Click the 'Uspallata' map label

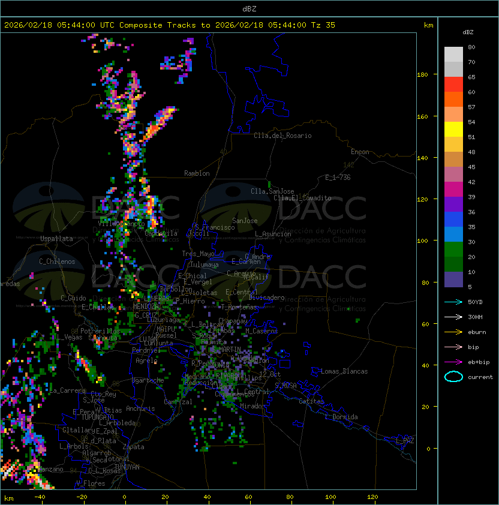click(56, 239)
